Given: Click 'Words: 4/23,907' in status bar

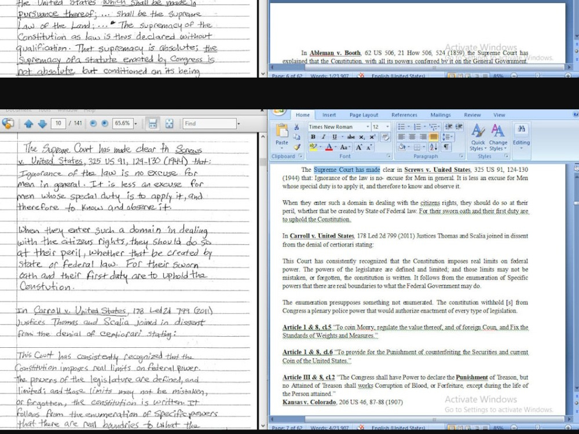Looking at the screenshot, I should pyautogui.click(x=329, y=428).
